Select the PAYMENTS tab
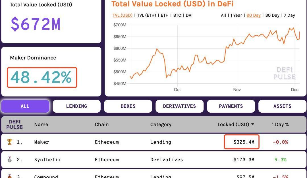Screen dimensions: 307x178 231,106
